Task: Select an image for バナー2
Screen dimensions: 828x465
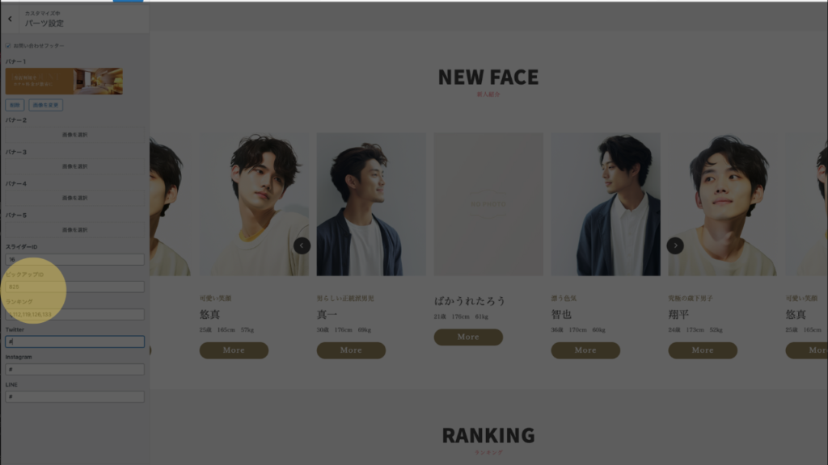Action: click(x=74, y=135)
